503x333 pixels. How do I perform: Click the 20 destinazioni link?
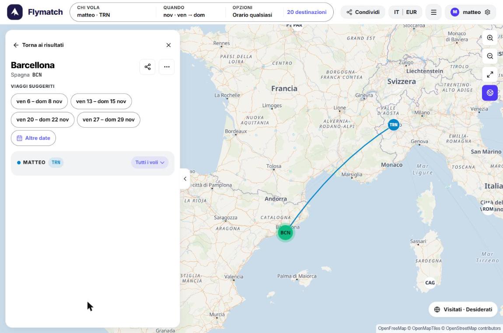pos(307,12)
